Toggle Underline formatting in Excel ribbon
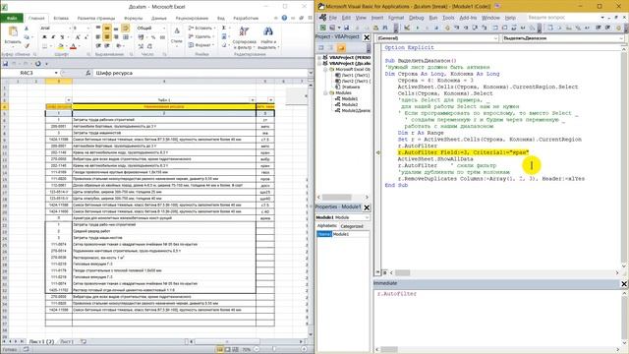This screenshot has height=354, width=629. (62, 37)
